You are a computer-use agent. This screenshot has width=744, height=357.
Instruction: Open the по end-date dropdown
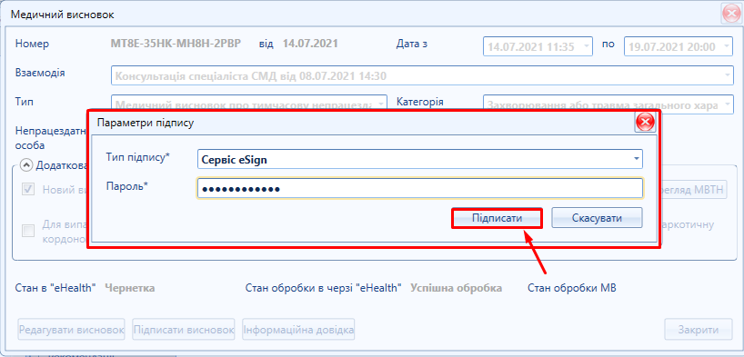coord(728,46)
